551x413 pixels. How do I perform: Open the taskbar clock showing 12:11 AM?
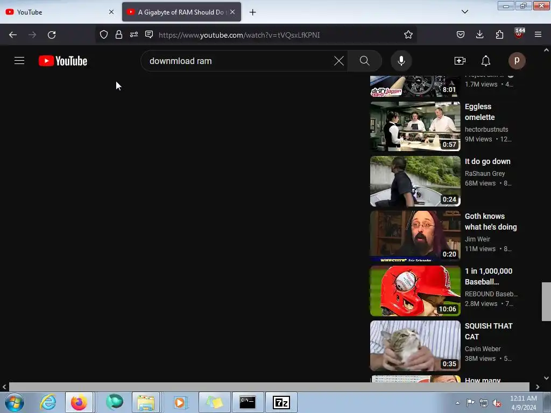[523, 403]
